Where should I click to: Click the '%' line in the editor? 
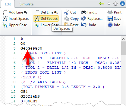pos(22,39)
